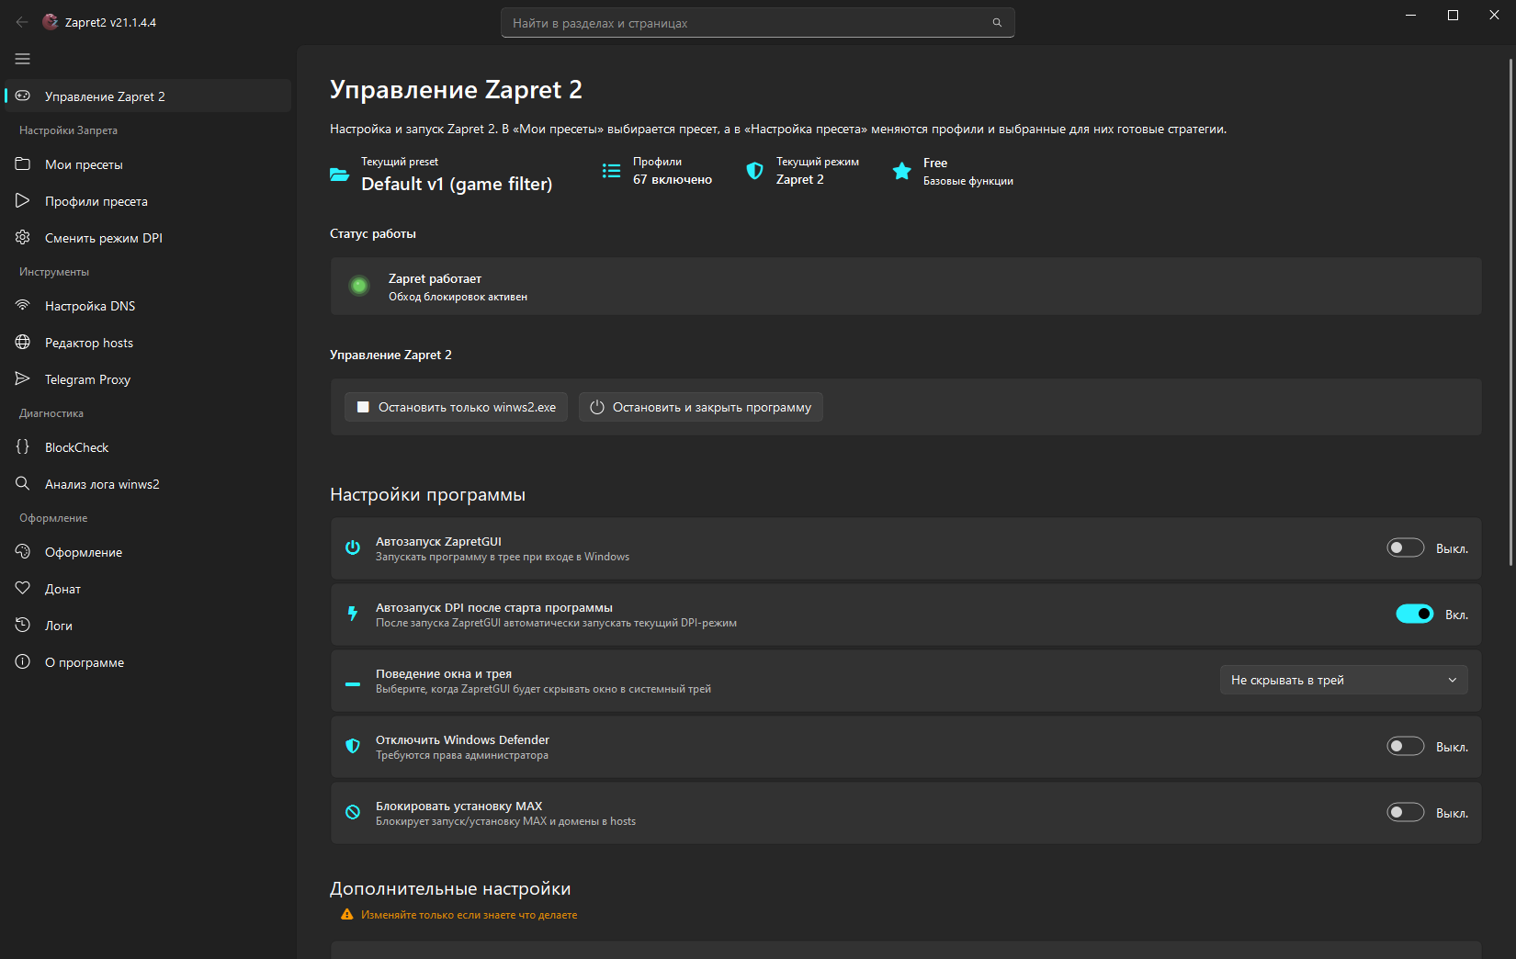Click the palette icon for Оформление
The width and height of the screenshot is (1516, 959).
coord(23,551)
